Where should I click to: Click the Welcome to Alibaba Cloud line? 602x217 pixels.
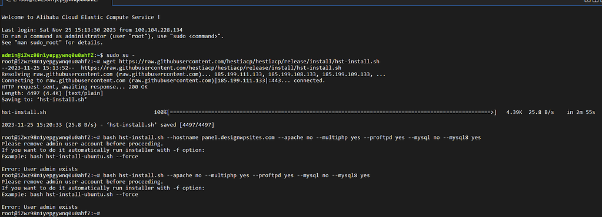pyautogui.click(x=81, y=17)
